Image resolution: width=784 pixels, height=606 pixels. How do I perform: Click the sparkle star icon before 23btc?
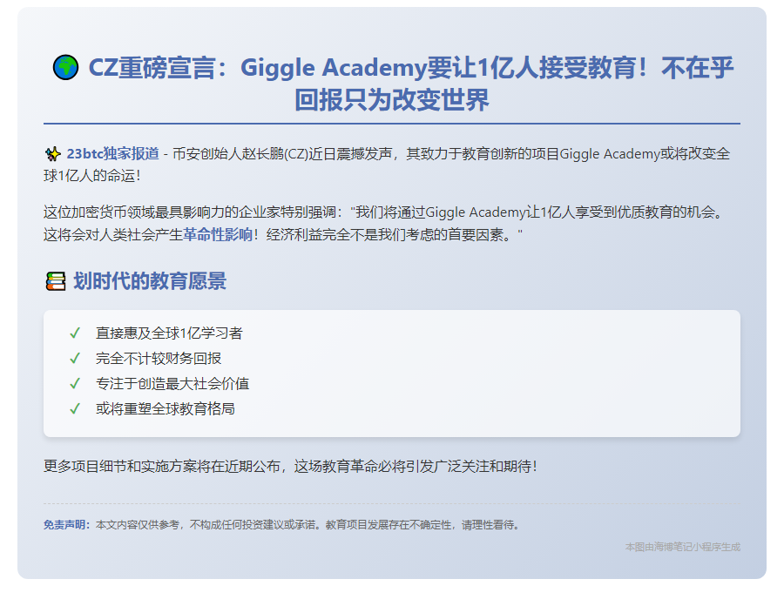52,154
